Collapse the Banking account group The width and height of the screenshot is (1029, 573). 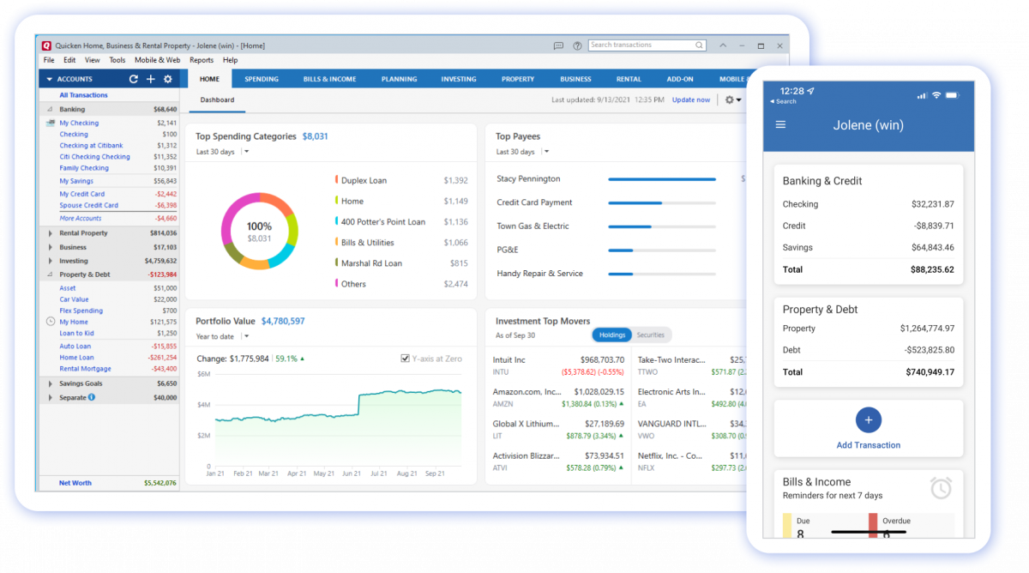(50, 110)
